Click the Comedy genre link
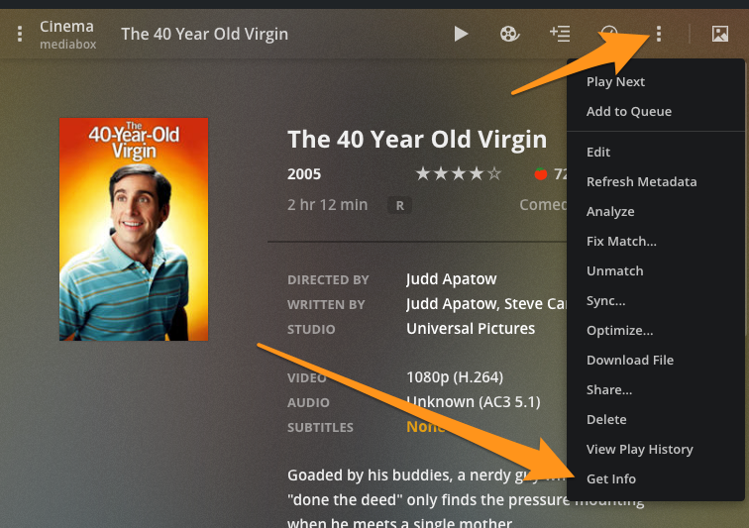Image resolution: width=749 pixels, height=528 pixels. tap(543, 205)
